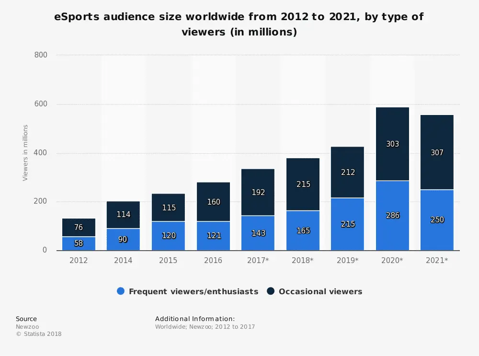Click the 600 y-axis value
The height and width of the screenshot is (356, 479).
tap(41, 104)
